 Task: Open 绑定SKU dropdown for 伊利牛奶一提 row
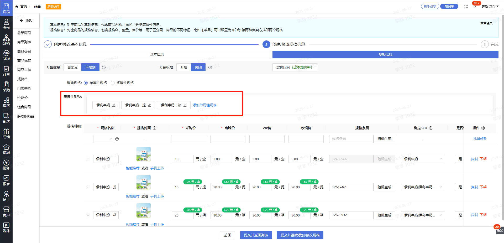pos(423,187)
